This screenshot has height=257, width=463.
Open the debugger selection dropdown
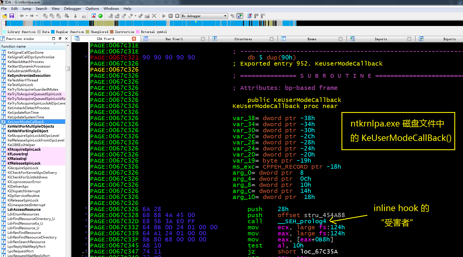(204, 16)
